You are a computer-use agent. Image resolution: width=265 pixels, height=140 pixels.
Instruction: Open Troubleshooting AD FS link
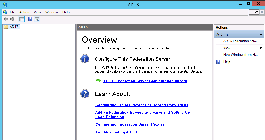(x=116, y=132)
